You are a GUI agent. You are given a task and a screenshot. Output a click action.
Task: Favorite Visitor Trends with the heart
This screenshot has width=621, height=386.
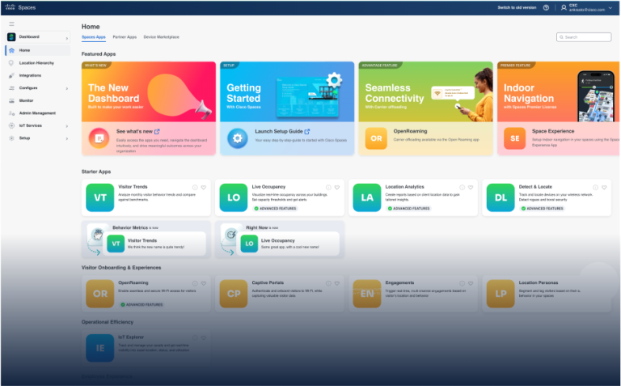point(204,188)
